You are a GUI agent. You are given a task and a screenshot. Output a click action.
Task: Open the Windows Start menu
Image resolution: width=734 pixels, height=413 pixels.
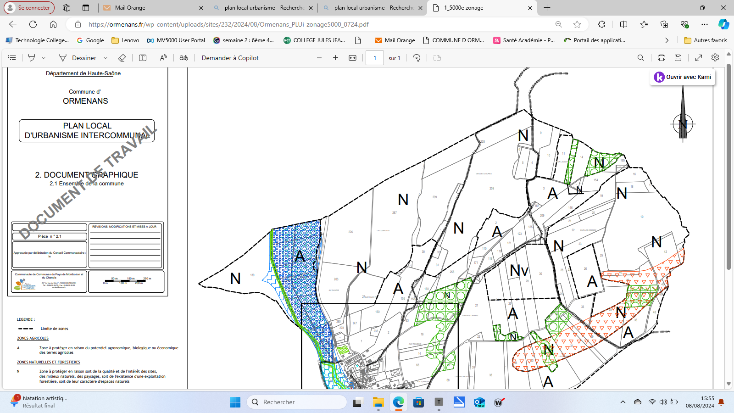pos(235,402)
